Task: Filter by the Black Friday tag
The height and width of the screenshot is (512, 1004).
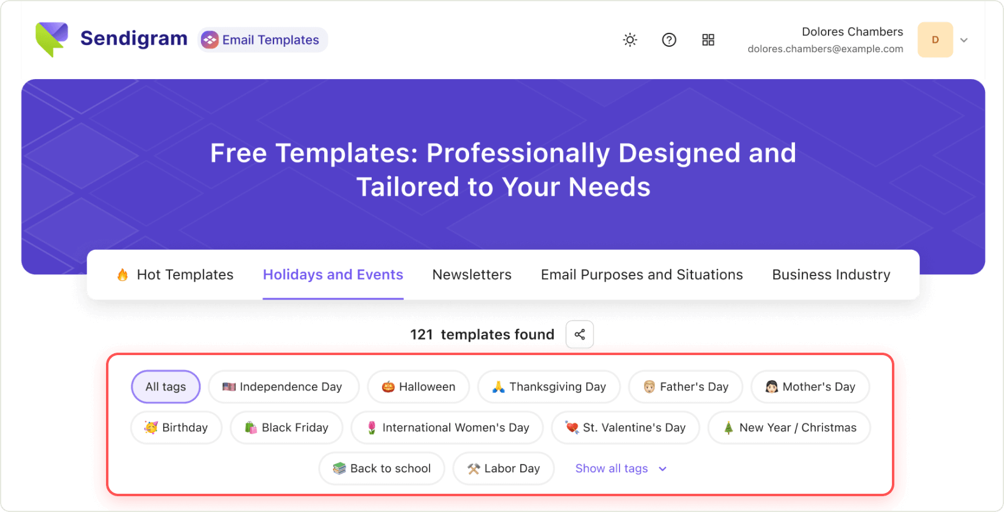Action: (286, 427)
